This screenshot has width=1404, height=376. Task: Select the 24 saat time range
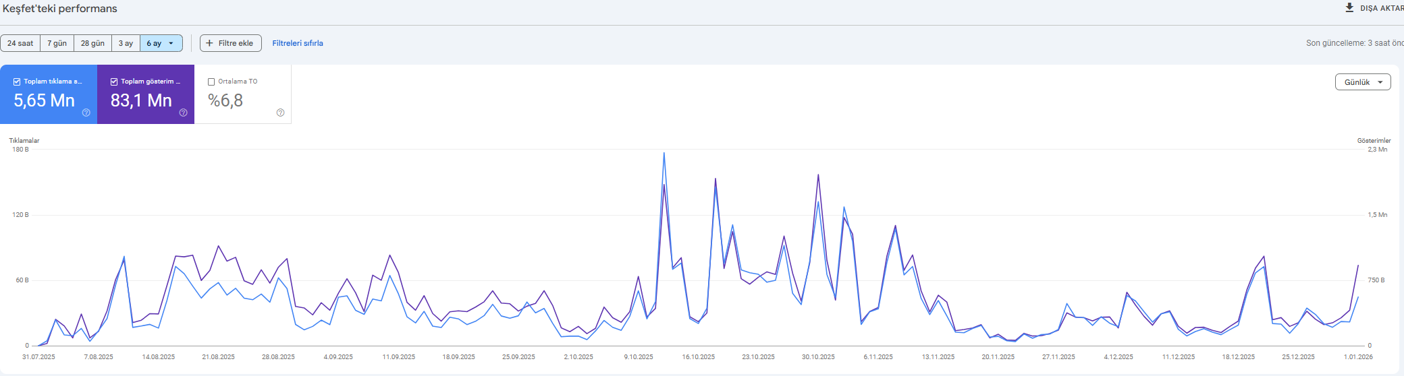(x=20, y=43)
